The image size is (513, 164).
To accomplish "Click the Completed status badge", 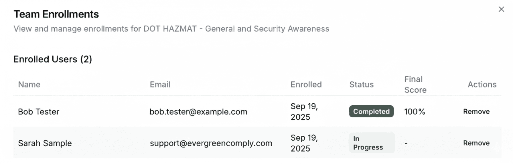I will coord(371,112).
